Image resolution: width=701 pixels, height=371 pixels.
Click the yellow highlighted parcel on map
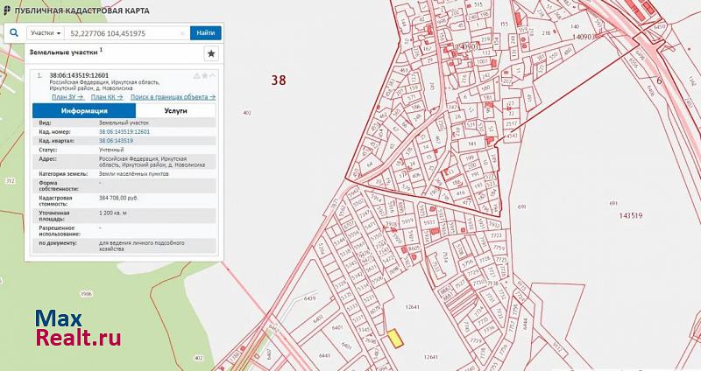(396, 337)
